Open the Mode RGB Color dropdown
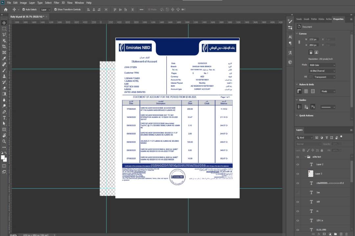 (x=322, y=65)
